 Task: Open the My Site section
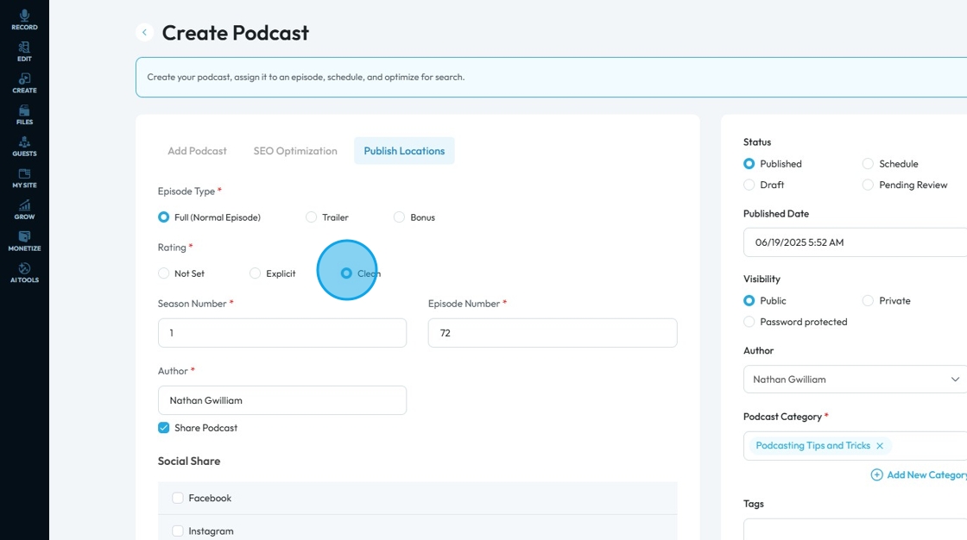pos(24,179)
